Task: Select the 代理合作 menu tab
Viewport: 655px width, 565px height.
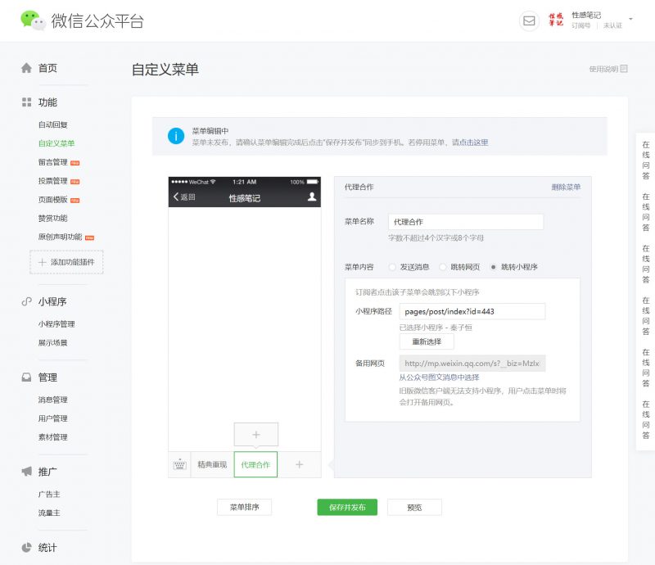Action: coord(255,464)
